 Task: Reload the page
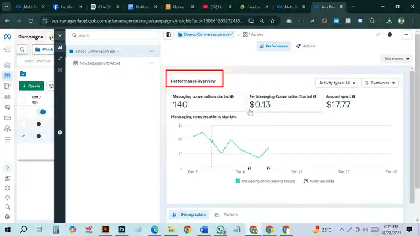coord(31,20)
